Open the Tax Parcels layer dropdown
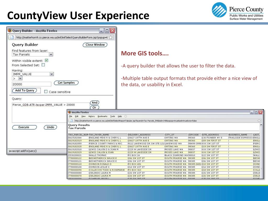268x201 pixels. click(51, 54)
